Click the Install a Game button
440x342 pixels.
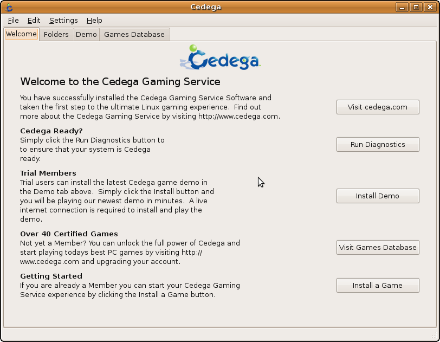(x=378, y=286)
